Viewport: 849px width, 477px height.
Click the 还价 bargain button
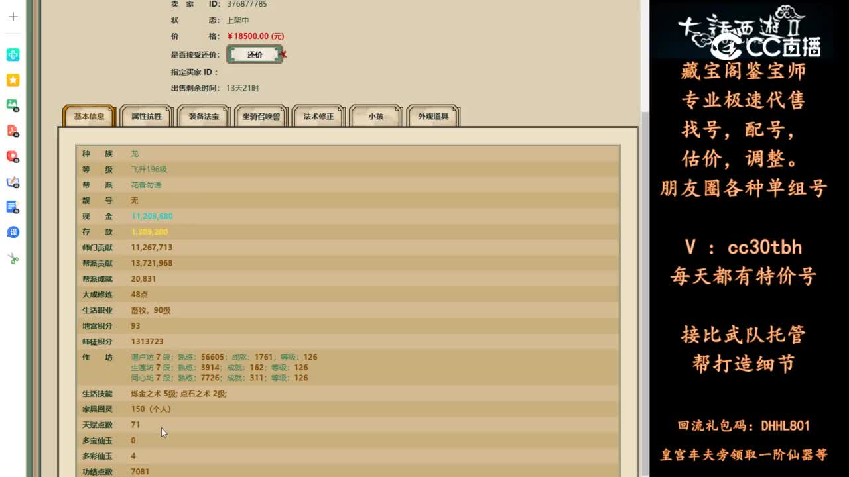click(255, 54)
